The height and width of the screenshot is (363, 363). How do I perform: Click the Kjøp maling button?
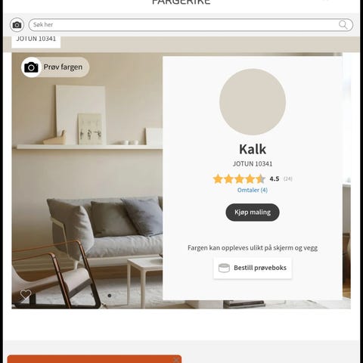[x=253, y=213]
